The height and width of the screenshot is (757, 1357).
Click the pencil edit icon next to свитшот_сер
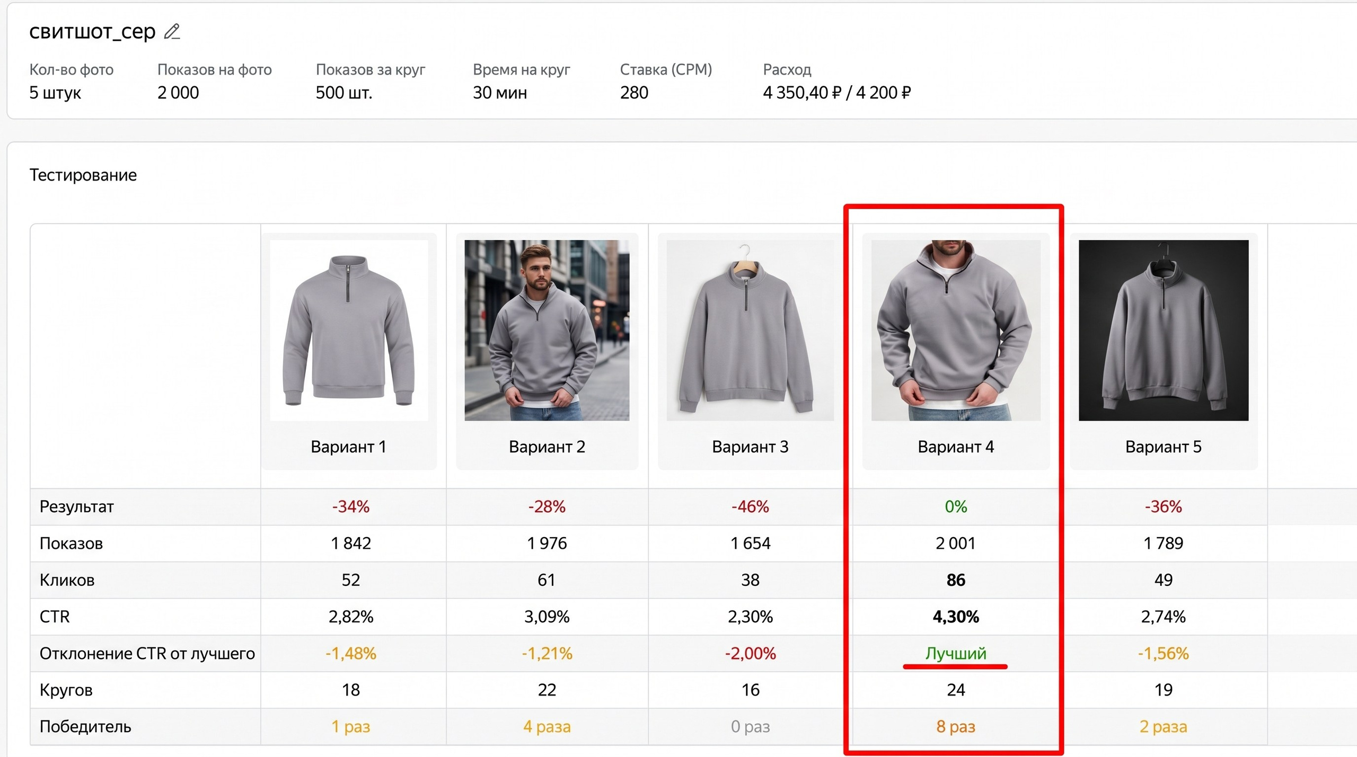coord(172,32)
